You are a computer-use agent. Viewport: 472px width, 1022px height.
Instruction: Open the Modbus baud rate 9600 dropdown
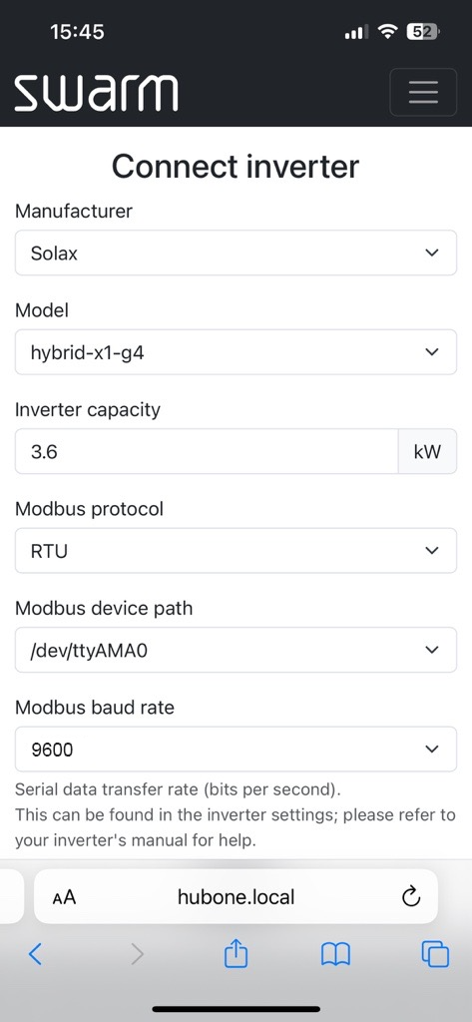[236, 750]
